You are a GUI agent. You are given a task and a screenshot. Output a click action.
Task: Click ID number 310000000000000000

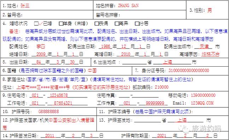tap(189, 71)
